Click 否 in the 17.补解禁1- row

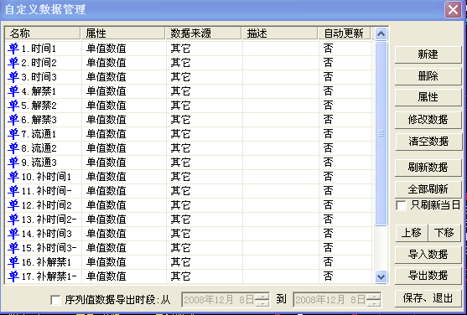point(328,276)
